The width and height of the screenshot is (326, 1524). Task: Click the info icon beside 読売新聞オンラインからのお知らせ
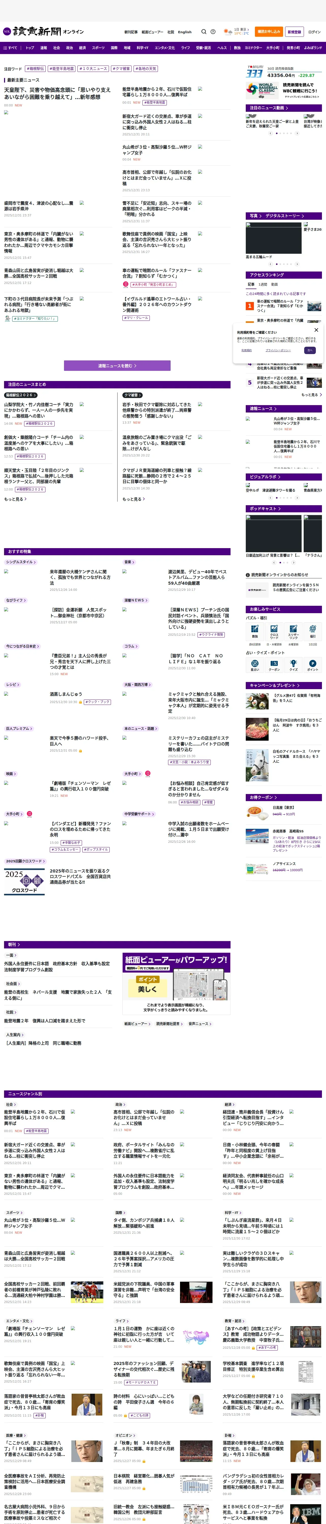[x=247, y=575]
